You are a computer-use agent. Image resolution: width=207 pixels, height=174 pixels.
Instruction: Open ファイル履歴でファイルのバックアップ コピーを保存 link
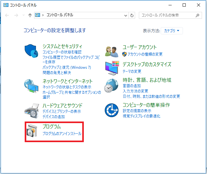[x=71, y=60]
